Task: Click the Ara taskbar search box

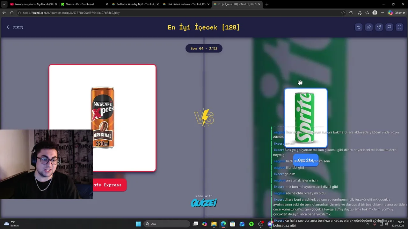Action: tap(166, 224)
